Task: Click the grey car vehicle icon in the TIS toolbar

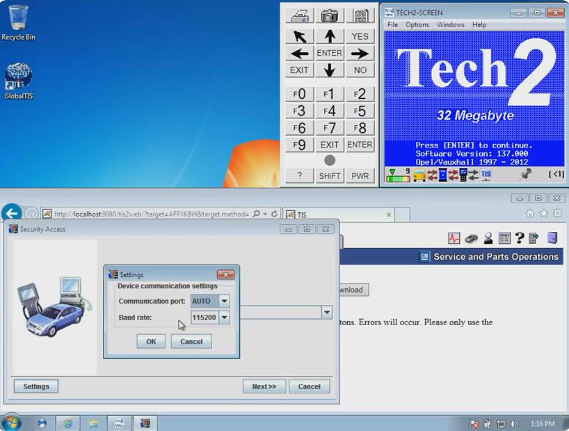Action: 471,239
